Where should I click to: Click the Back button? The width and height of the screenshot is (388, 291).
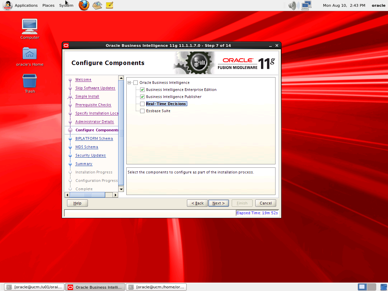point(197,203)
